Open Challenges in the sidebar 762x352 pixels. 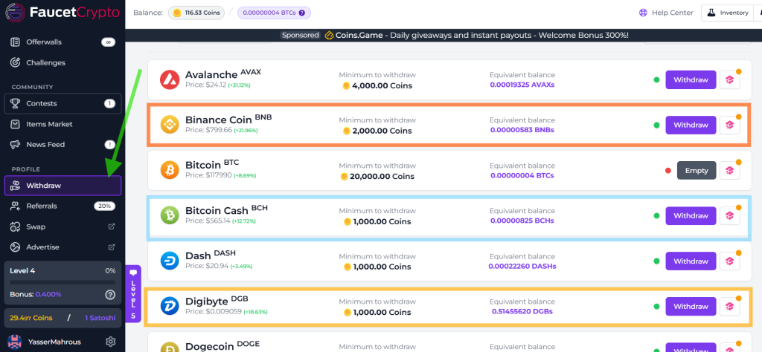[x=63, y=62]
